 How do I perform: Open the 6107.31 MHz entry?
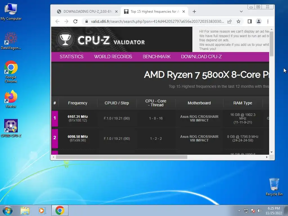point(78,116)
